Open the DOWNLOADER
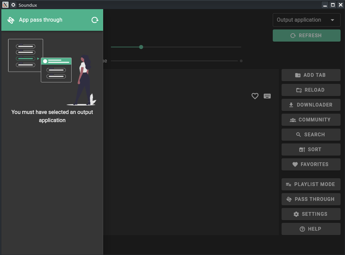Screen dimensions: 345x255 (x=311, y=105)
